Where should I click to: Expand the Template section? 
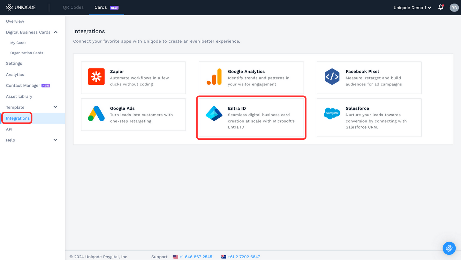pos(55,107)
